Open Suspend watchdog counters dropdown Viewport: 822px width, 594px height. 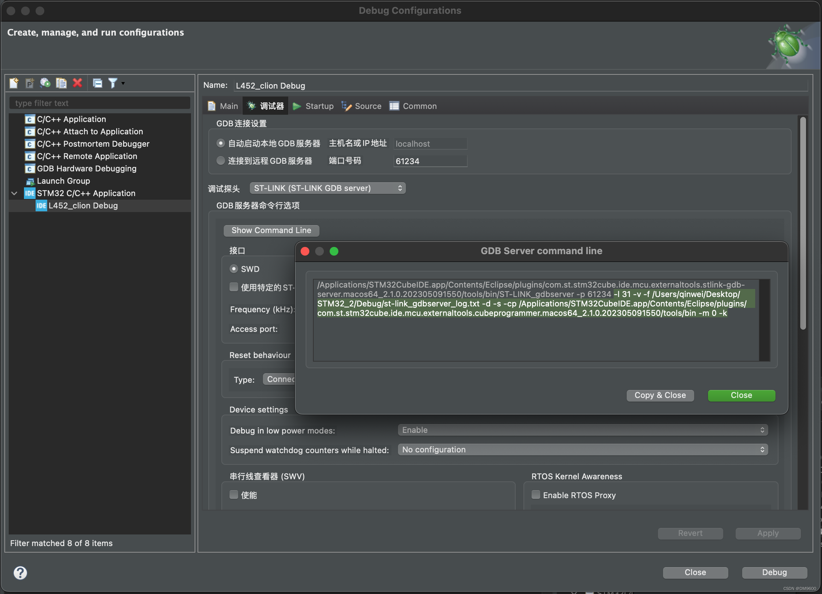tap(582, 449)
